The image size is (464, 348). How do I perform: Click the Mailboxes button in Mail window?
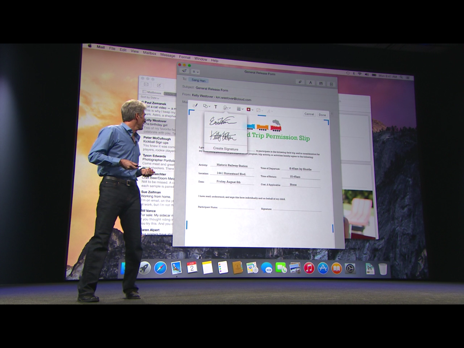(x=152, y=92)
